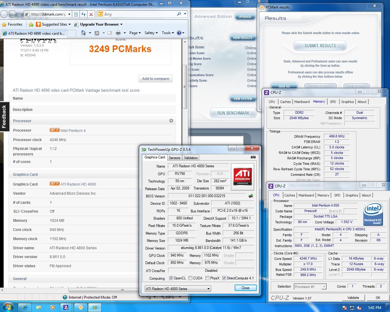Click the ATI Radeon HD 4890 browser tab

pos(34,34)
